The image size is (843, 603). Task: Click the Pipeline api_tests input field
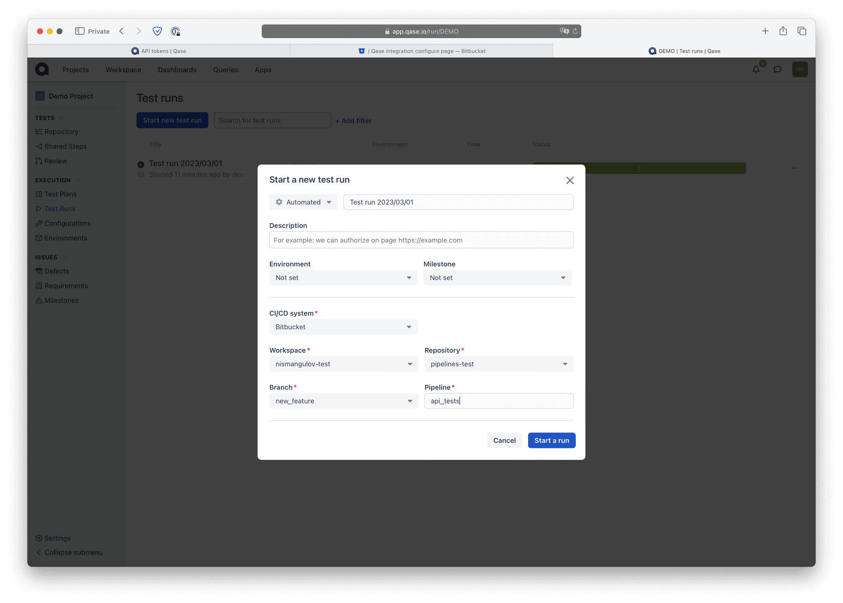click(x=499, y=401)
